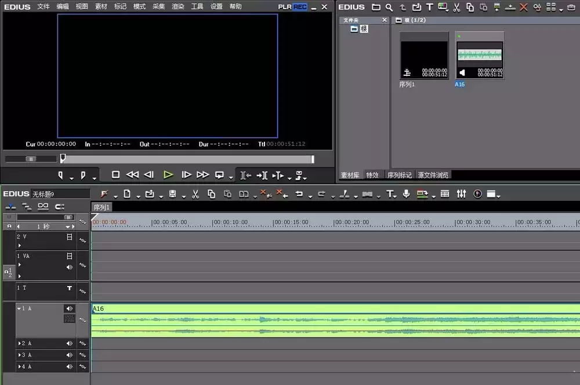Select the cut scissors icon in timeline toolbar
Image resolution: width=580 pixels, height=385 pixels.
point(195,194)
